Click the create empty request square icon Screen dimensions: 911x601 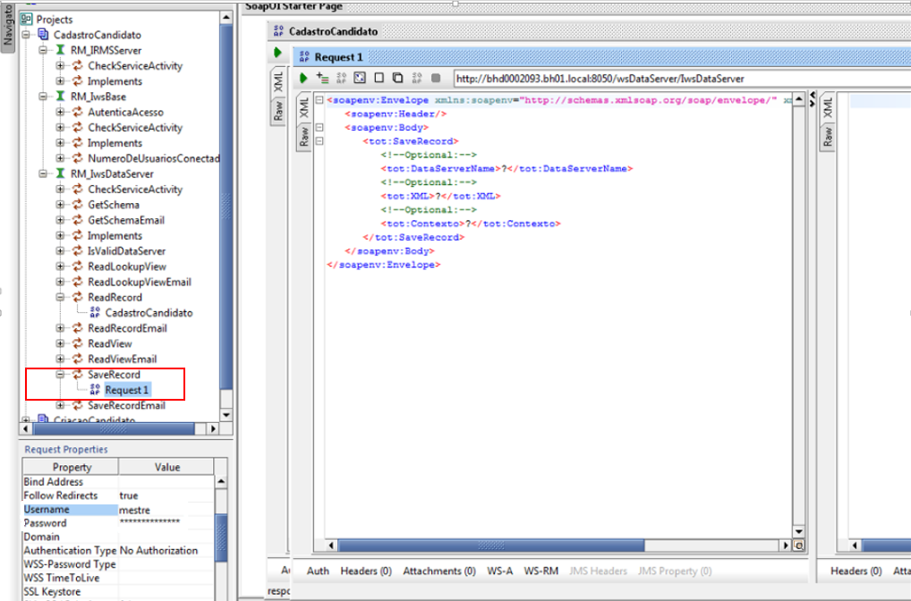(379, 78)
